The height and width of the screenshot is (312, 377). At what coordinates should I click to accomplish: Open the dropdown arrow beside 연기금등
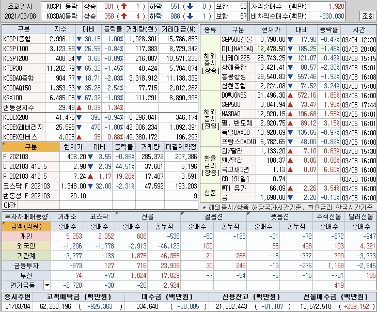click(47, 285)
